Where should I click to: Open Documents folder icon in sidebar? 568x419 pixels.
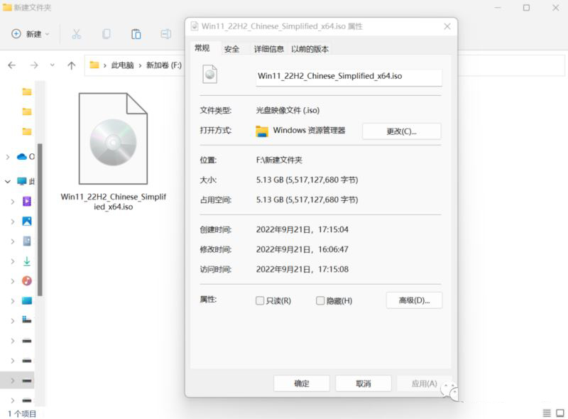point(27,241)
